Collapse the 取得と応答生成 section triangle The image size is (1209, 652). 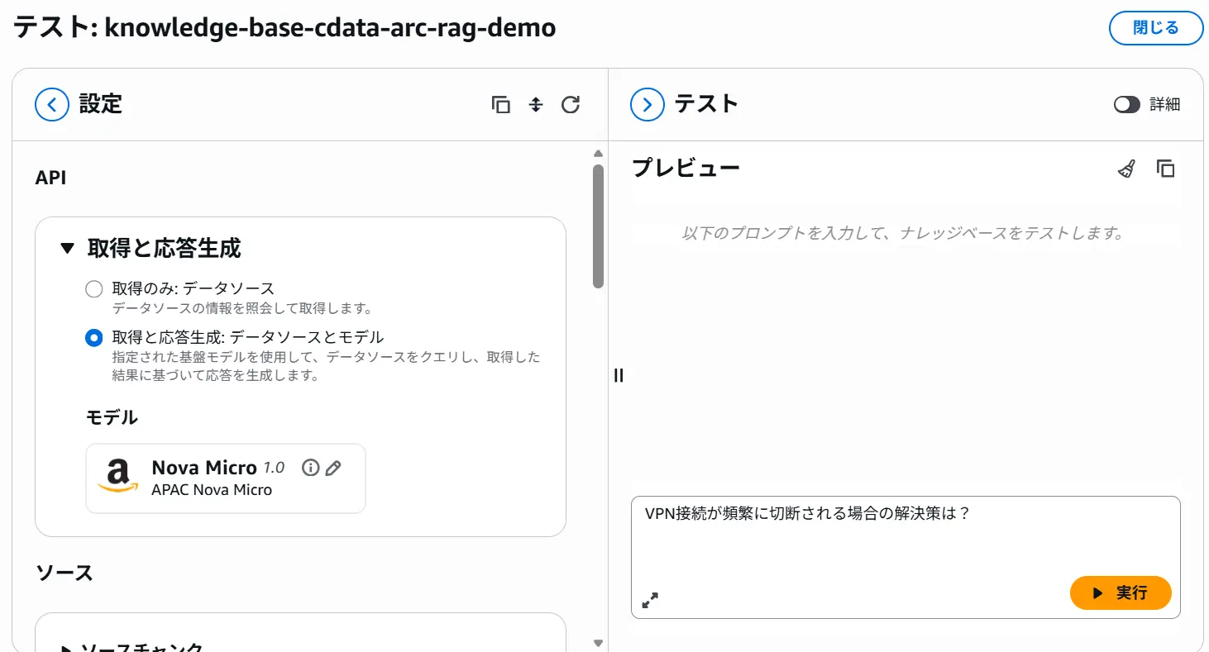click(68, 248)
